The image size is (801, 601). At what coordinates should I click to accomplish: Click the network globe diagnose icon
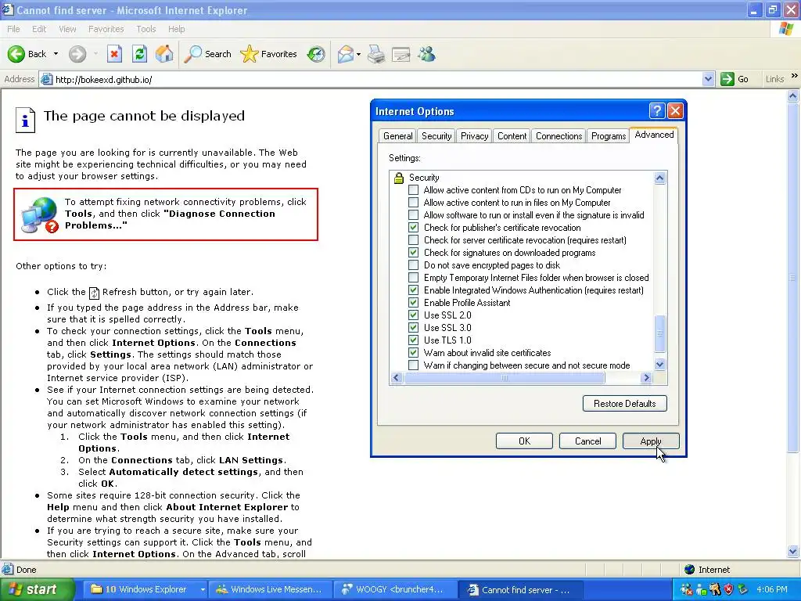[x=40, y=214]
